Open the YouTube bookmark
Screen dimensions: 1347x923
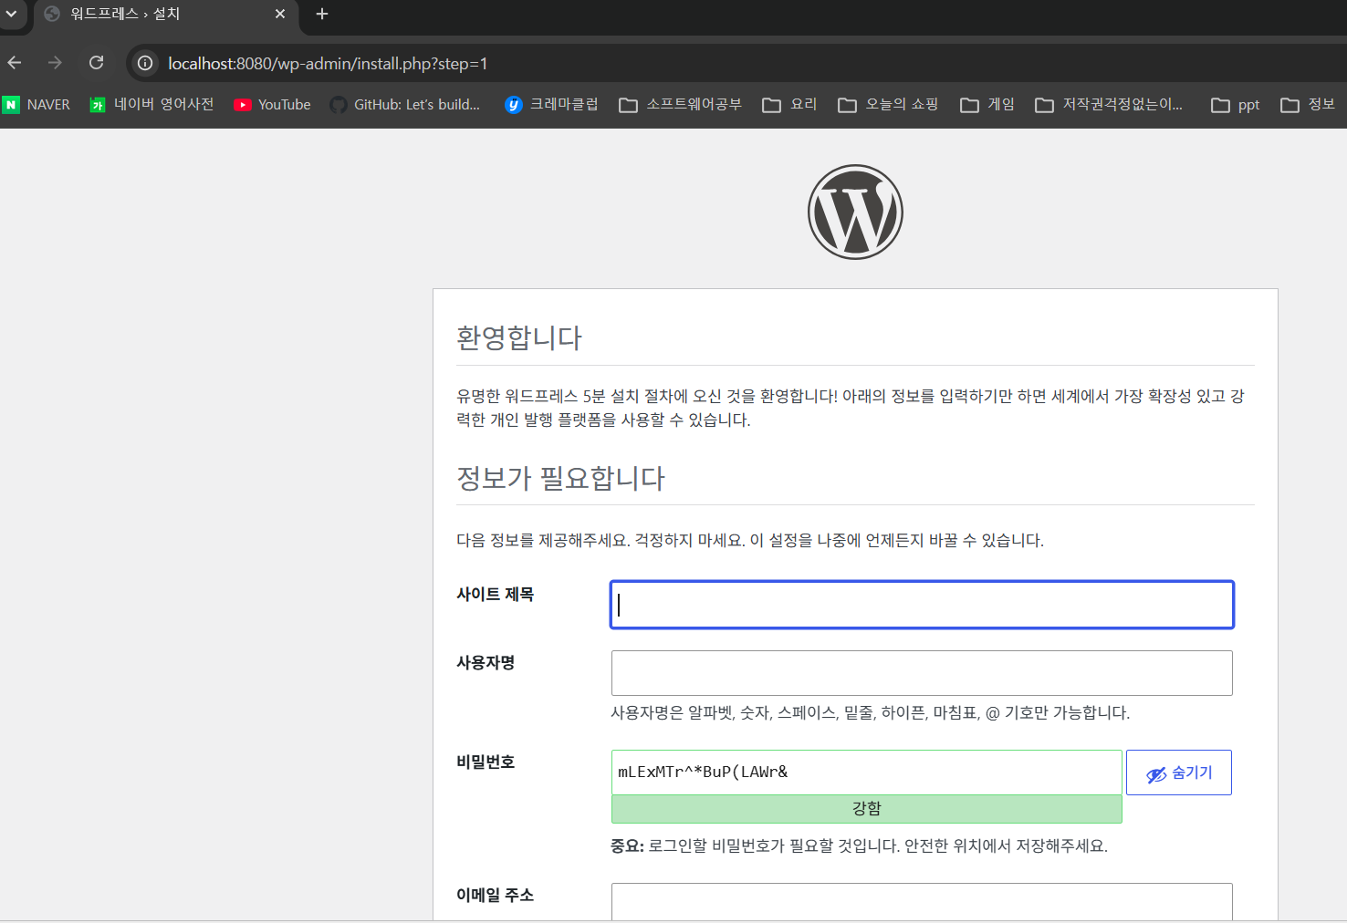(272, 105)
